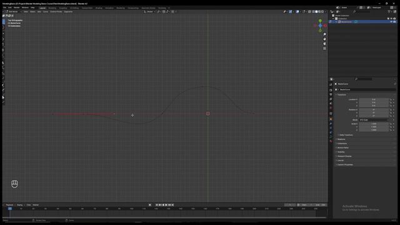Viewport: 400px width, 225px height.
Task: Switch to solid viewport shading
Action: pyautogui.click(x=317, y=12)
